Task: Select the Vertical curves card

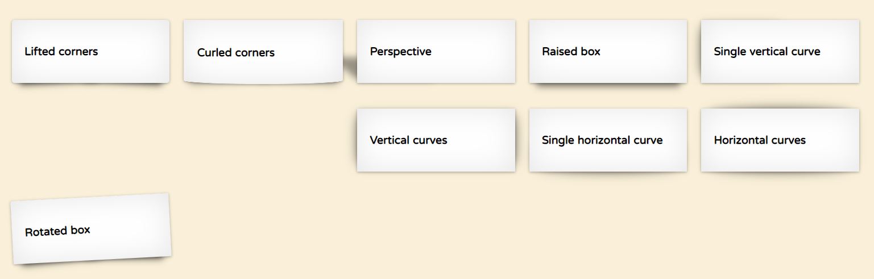Action: (x=436, y=140)
